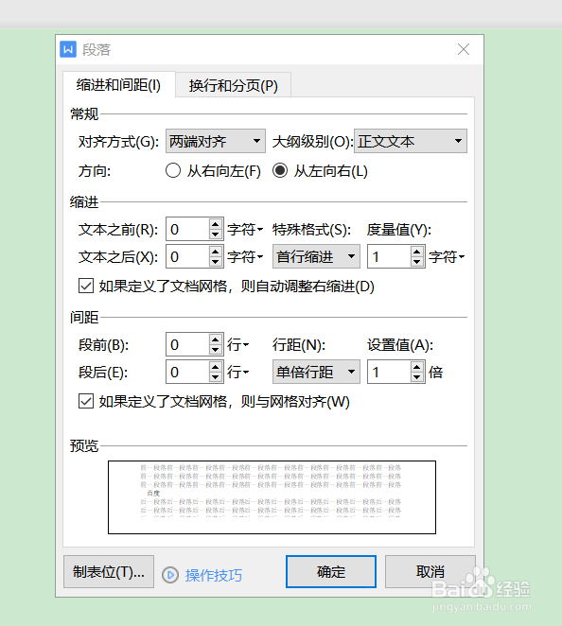Increase 文本之前 value with up arrow
The image size is (562, 626).
click(216, 224)
